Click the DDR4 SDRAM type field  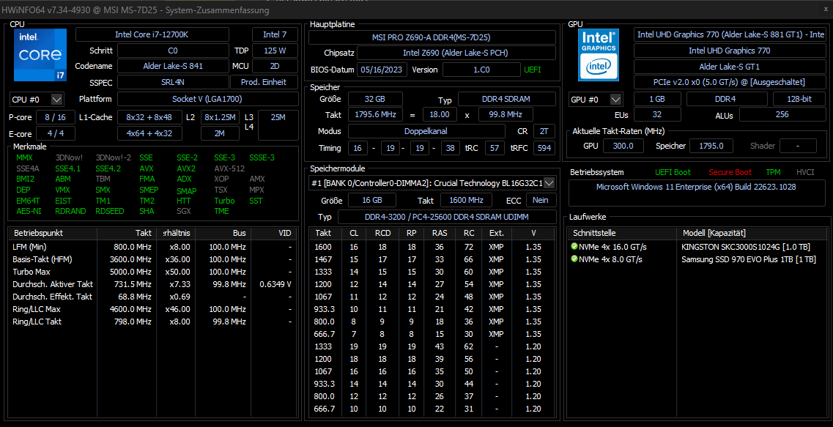tap(507, 99)
